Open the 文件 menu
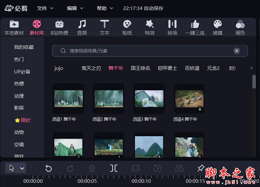This screenshot has height=187, width=260. 45,8
